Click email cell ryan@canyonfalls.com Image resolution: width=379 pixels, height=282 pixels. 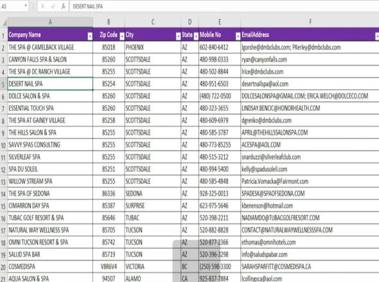[310, 60]
